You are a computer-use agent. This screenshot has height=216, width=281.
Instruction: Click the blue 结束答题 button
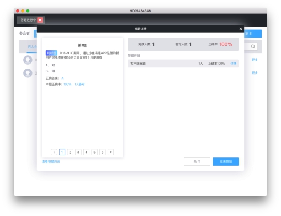pos(226,161)
